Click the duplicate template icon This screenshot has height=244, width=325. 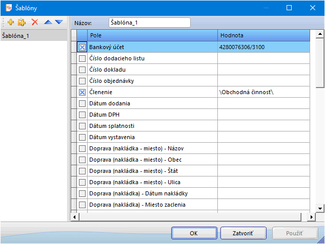[22, 23]
